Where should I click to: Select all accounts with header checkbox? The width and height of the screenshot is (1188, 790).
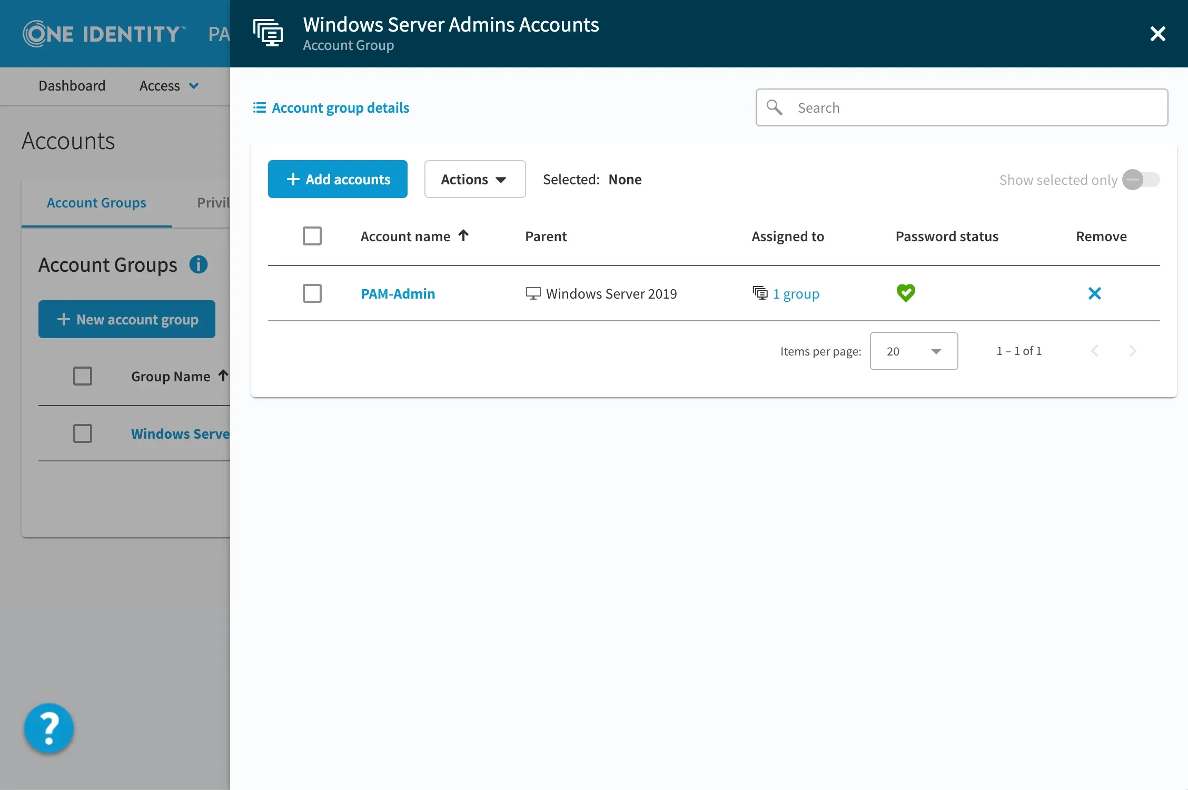(x=312, y=236)
